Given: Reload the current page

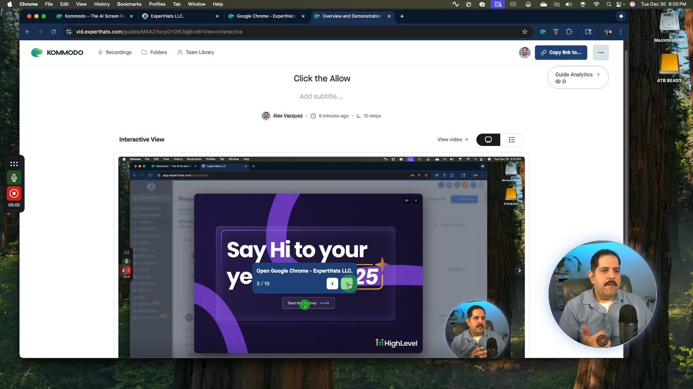Looking at the screenshot, I should pyautogui.click(x=53, y=32).
